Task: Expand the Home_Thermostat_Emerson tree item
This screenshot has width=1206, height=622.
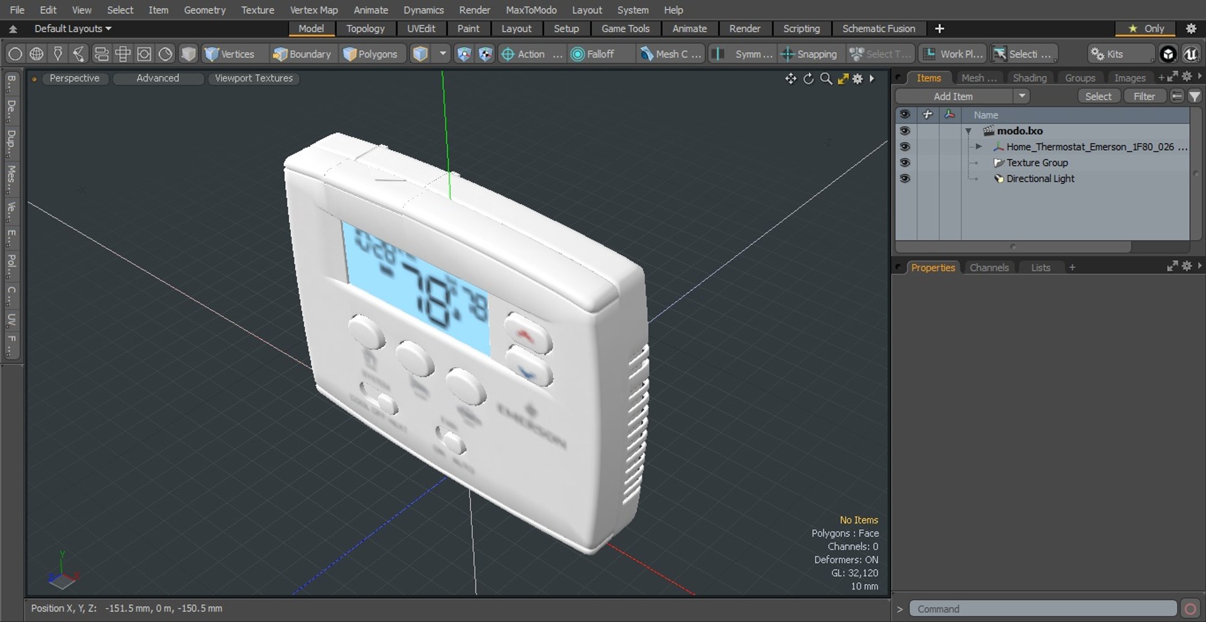Action: 978,147
